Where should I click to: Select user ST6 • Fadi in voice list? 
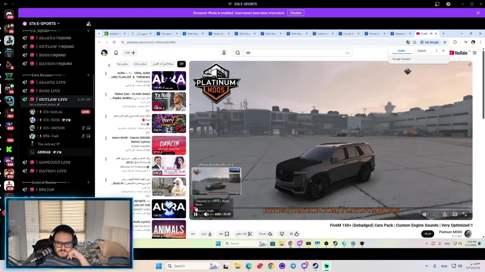tap(61, 136)
